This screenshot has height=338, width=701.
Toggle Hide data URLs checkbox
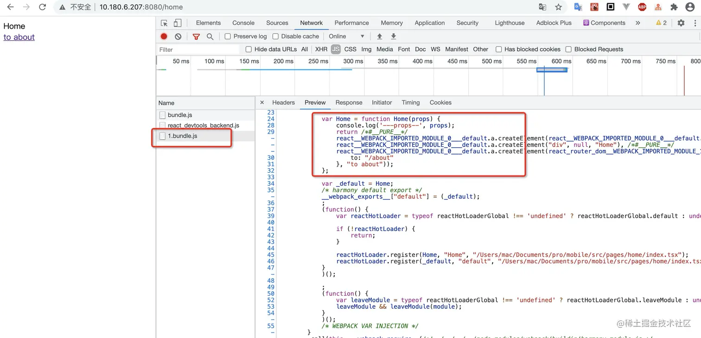tap(249, 50)
